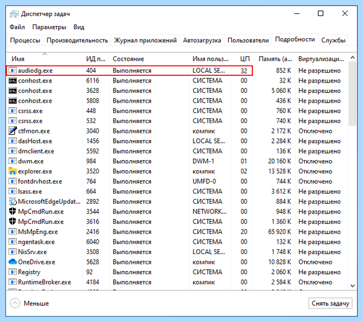Click the NisSrv.exe process icon
The height and width of the screenshot is (322, 363).
point(13,252)
